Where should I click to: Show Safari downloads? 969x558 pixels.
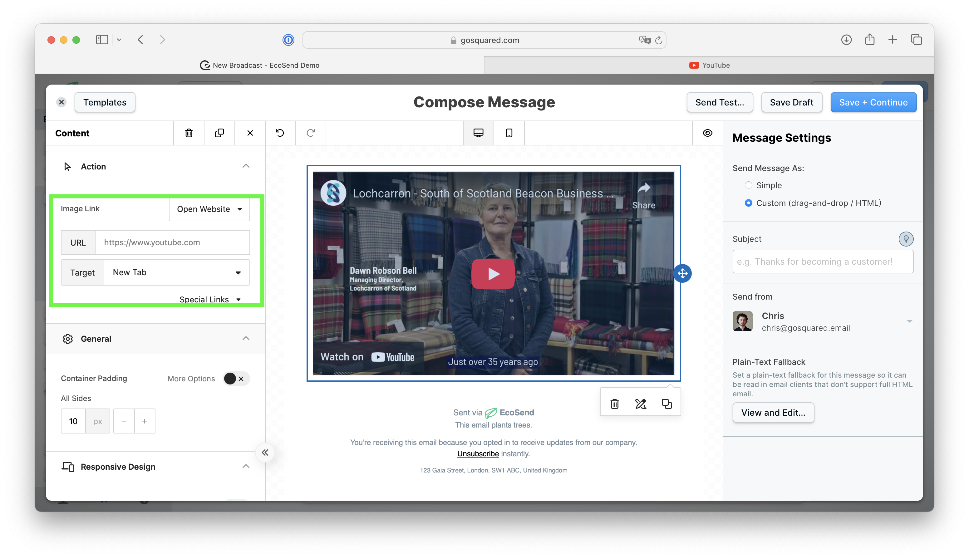pyautogui.click(x=846, y=39)
